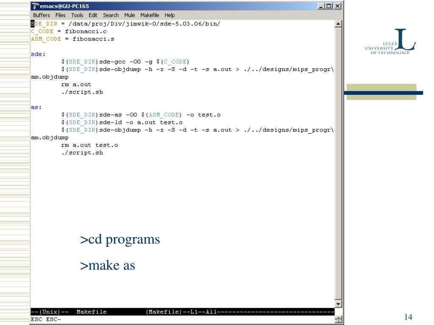The image size is (434, 325).
Task: Click the vertical scrollbar track
Action: click(x=338, y=164)
